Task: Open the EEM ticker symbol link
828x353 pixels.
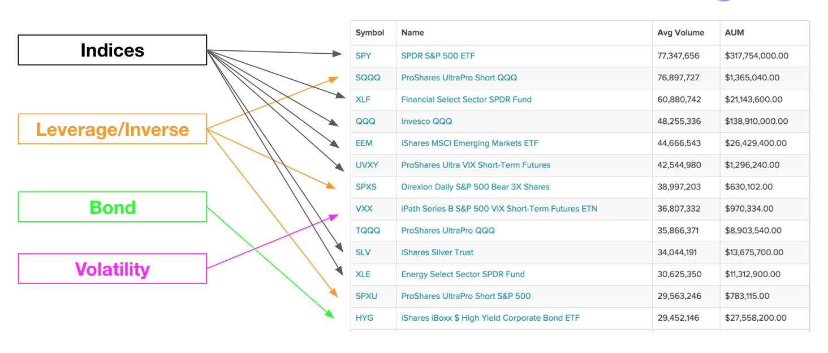Action: pyautogui.click(x=364, y=143)
